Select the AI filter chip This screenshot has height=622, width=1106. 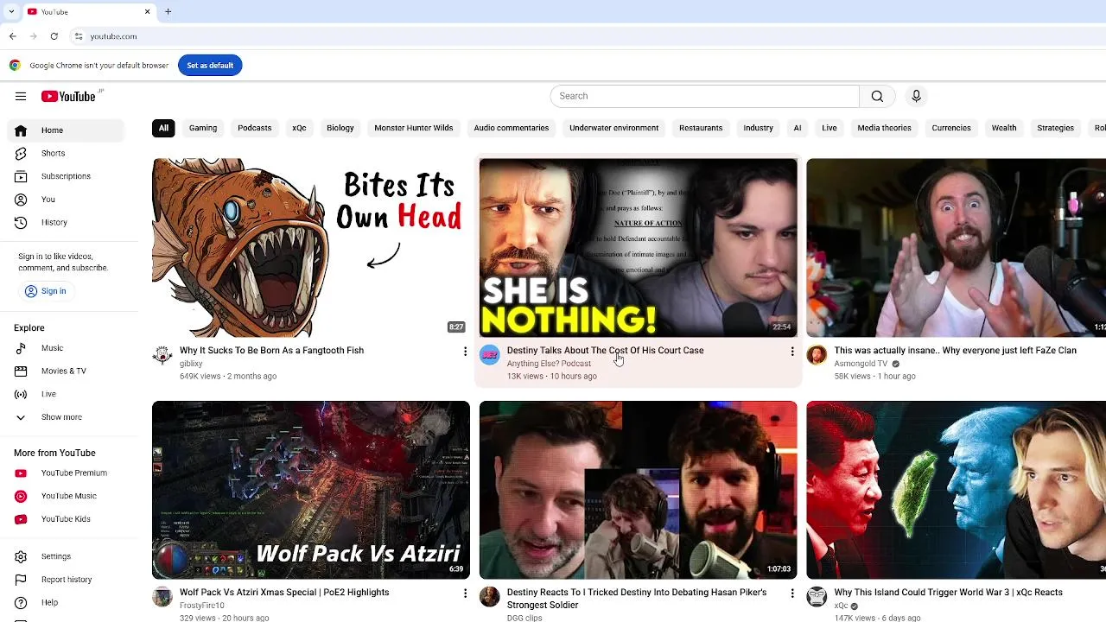[x=798, y=128]
